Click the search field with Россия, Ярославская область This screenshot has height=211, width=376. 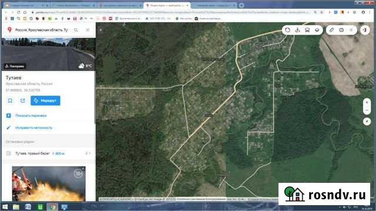click(x=42, y=30)
